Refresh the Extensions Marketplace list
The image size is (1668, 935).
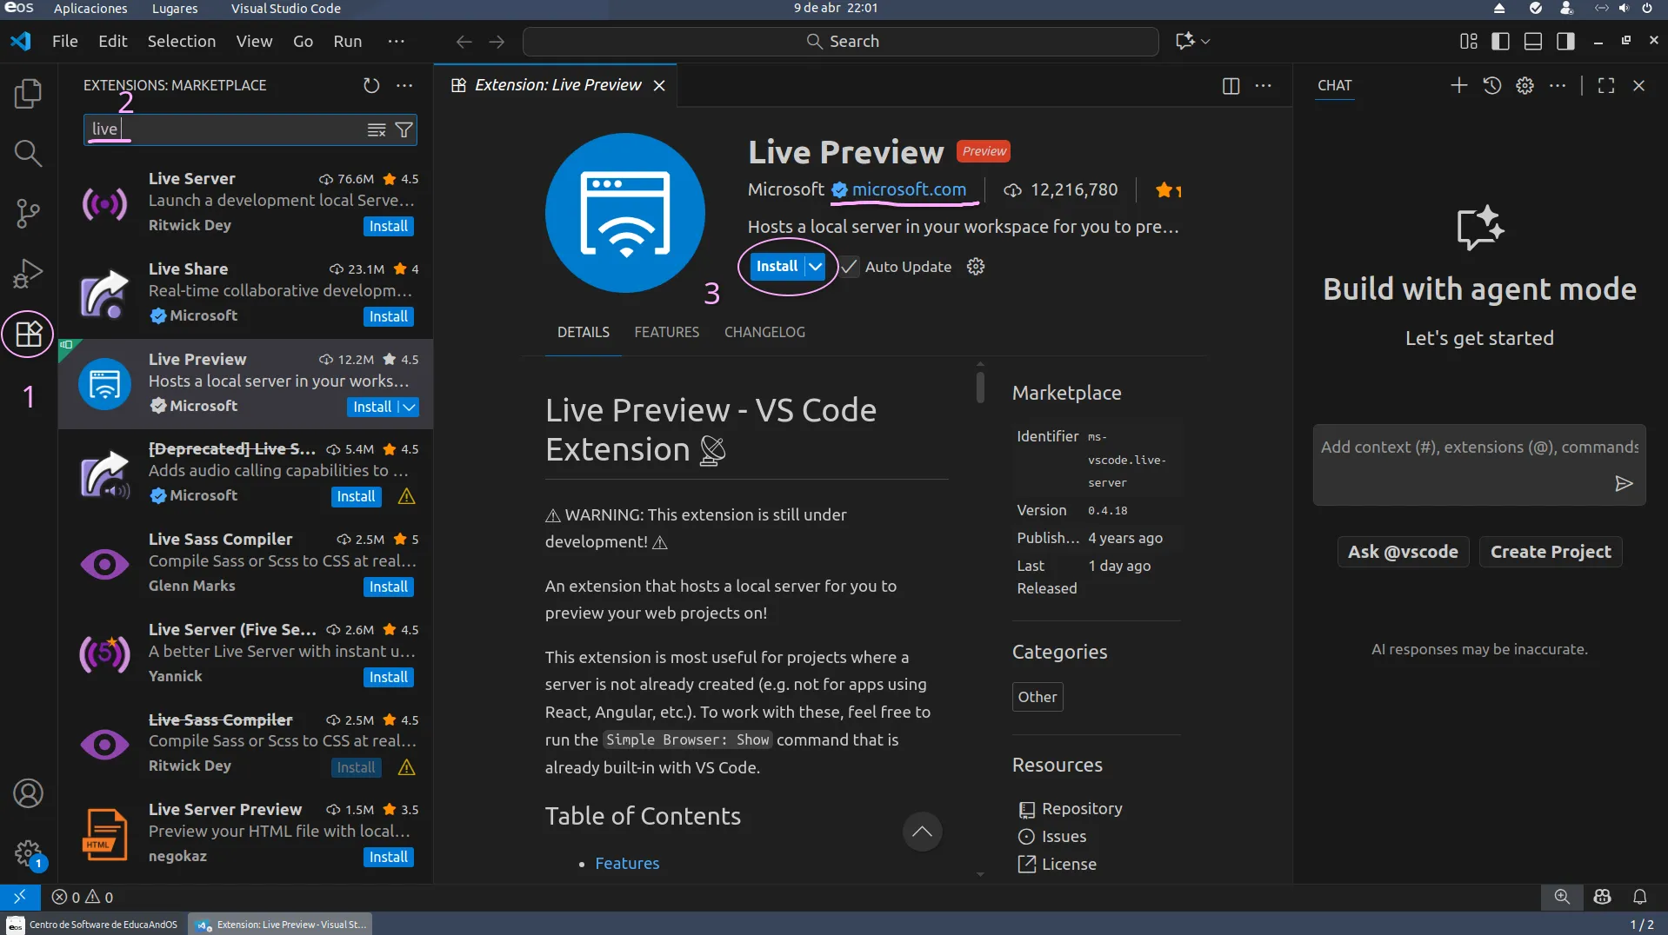(x=371, y=85)
